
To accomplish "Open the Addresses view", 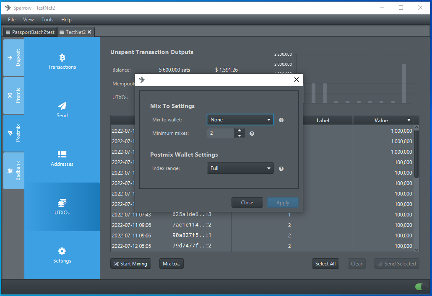I will (62, 158).
